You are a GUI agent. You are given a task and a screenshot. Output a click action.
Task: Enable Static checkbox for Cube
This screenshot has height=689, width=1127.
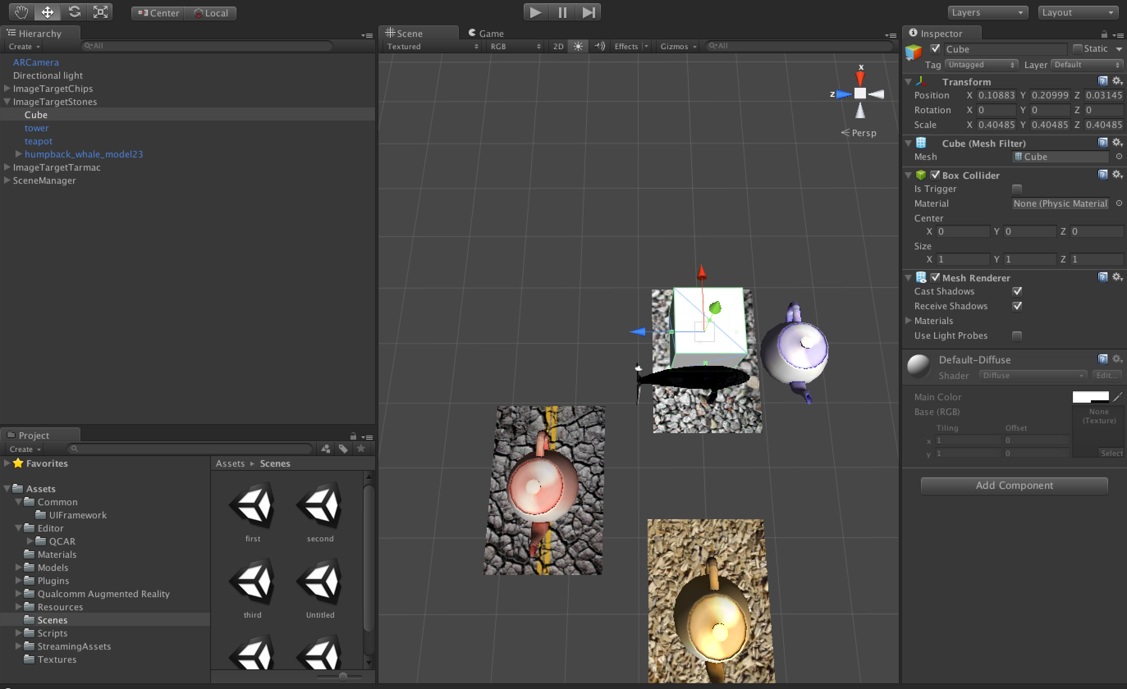point(1078,49)
